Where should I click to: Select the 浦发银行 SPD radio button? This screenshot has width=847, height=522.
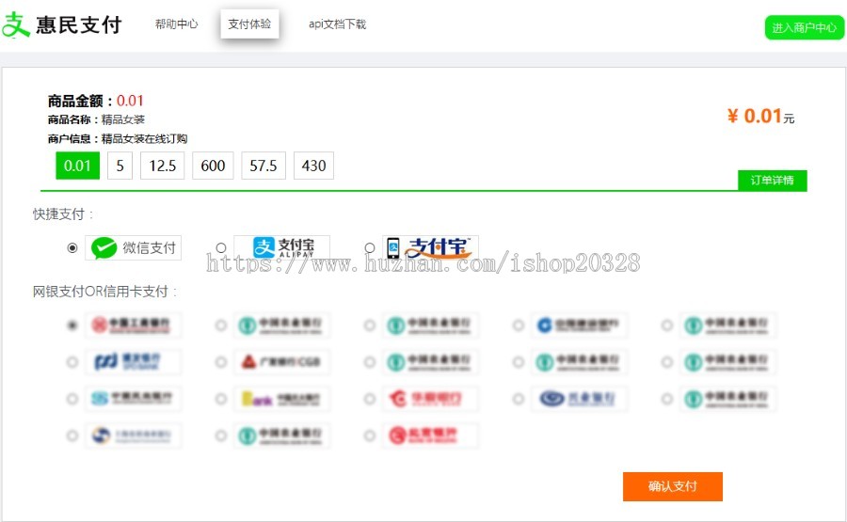click(72, 362)
